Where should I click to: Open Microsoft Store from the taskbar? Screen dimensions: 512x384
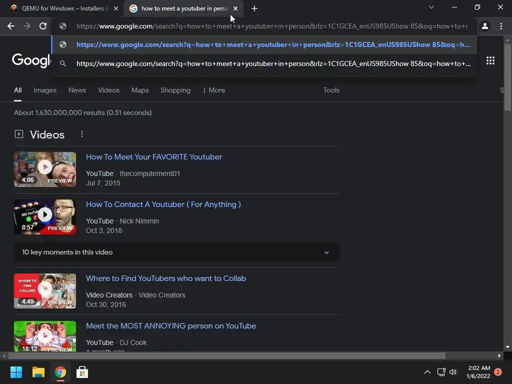click(x=82, y=372)
